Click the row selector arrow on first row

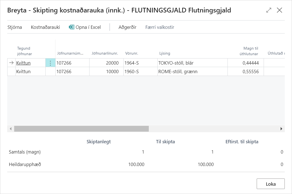pyautogui.click(x=11, y=63)
